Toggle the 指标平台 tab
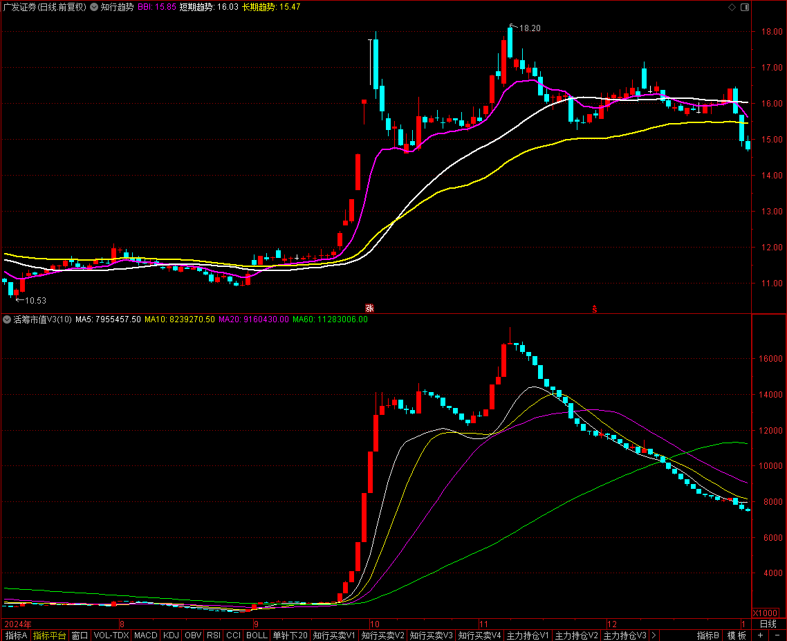Image resolution: width=787 pixels, height=641 pixels. tap(50, 635)
